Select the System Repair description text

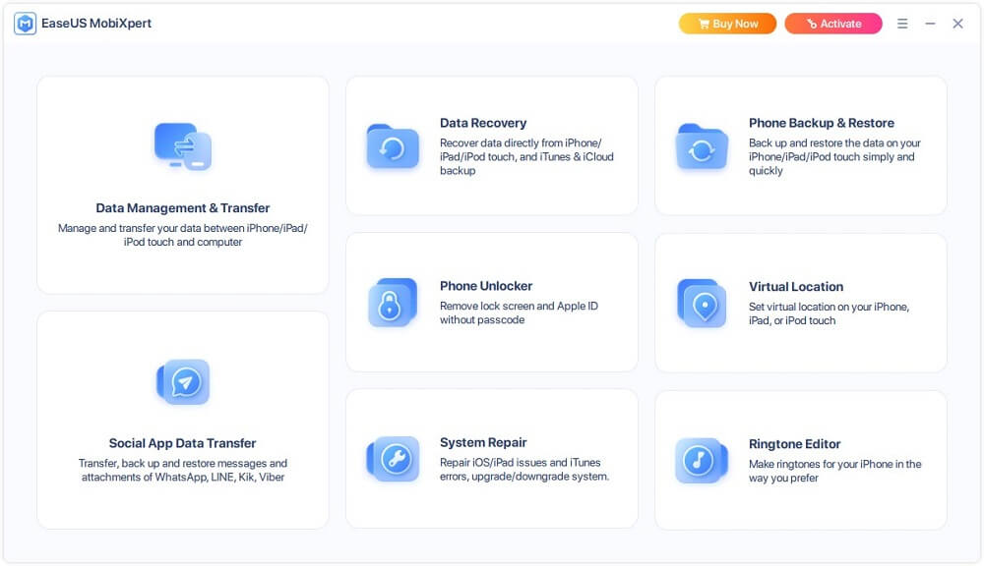click(x=524, y=470)
